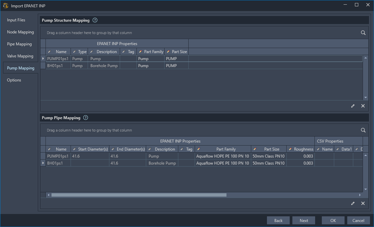Select PUMP01ps1 name cell in structure table
Image resolution: width=374 pixels, height=227 pixels.
pos(58,58)
